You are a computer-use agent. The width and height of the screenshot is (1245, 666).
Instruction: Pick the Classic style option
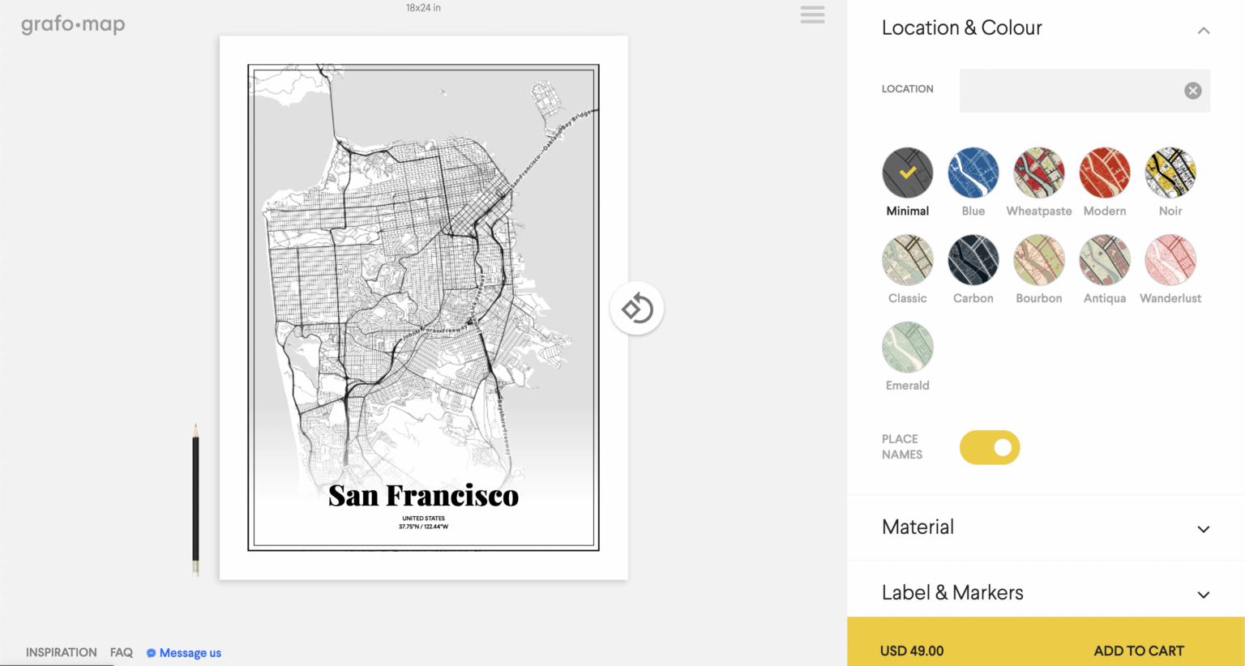tap(907, 260)
